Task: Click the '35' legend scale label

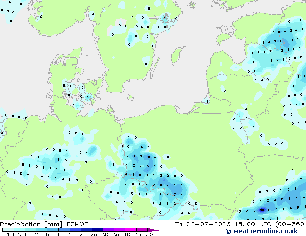Action: pyautogui.click(x=116, y=234)
